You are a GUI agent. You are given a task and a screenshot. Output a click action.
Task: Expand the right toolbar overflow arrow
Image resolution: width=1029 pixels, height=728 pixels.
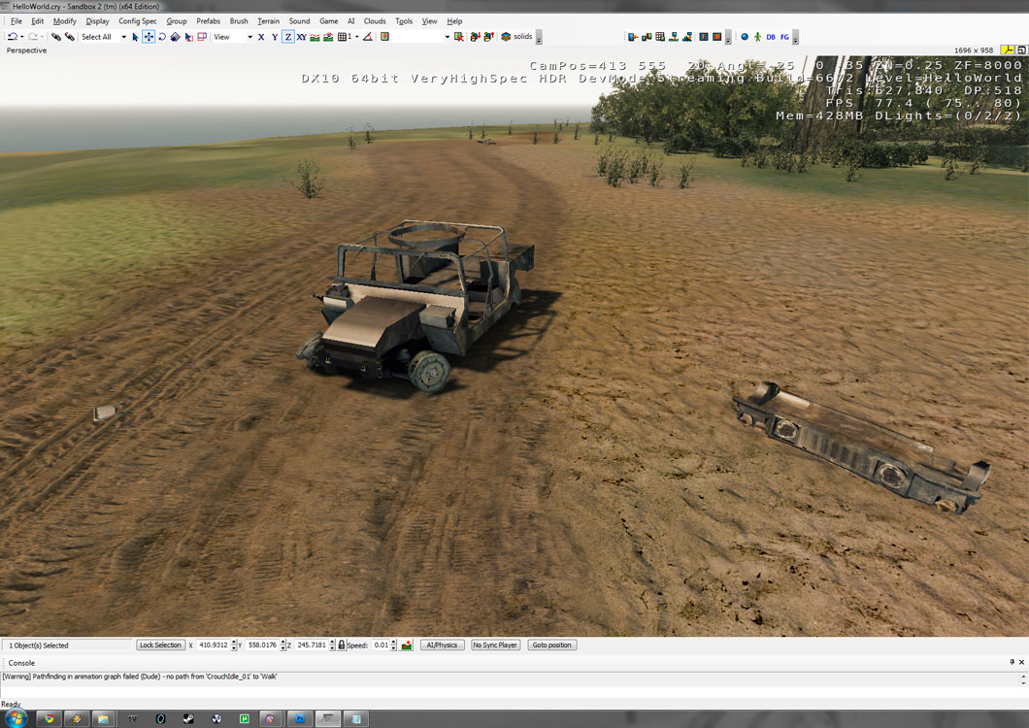click(x=795, y=38)
